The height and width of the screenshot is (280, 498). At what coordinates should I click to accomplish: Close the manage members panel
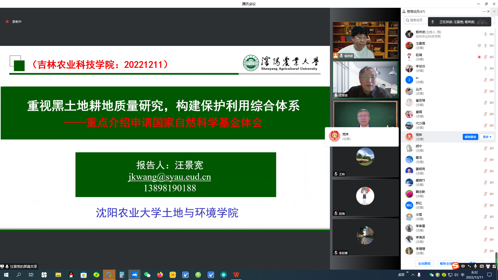pyautogui.click(x=488, y=11)
